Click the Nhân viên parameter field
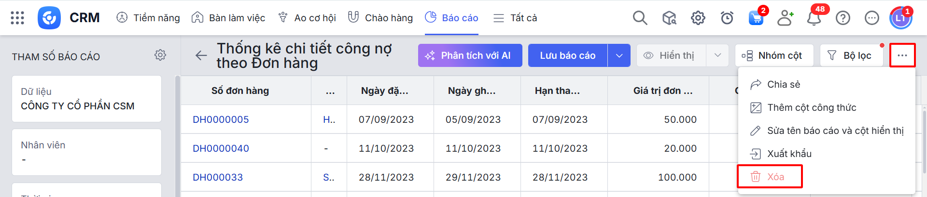This screenshot has width=927, height=197. point(86,152)
